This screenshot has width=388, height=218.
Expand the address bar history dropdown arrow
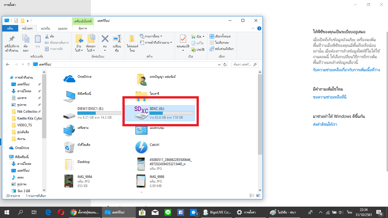(x=219, y=64)
